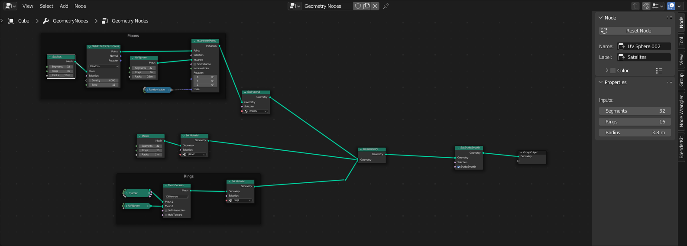Image resolution: width=687 pixels, height=246 pixels.
Task: Collapse the Instance on Points node
Action: point(194,41)
